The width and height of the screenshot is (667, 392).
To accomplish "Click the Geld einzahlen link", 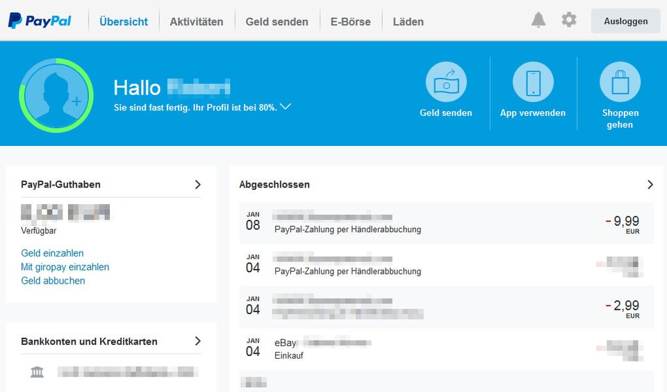I will (52, 253).
